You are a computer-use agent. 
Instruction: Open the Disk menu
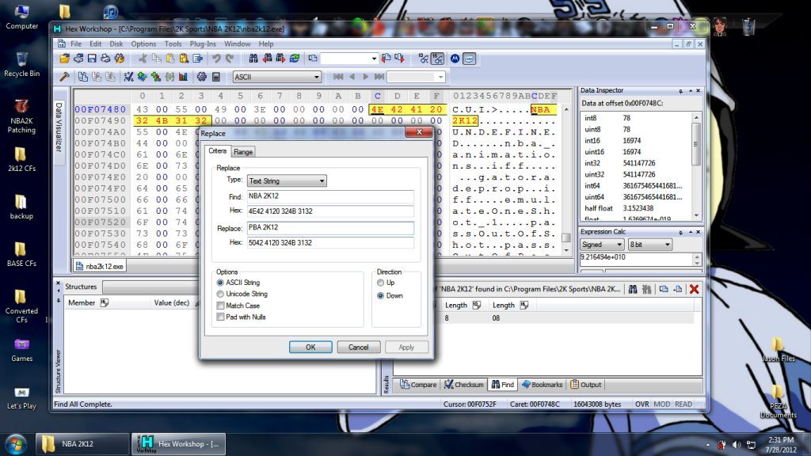116,44
